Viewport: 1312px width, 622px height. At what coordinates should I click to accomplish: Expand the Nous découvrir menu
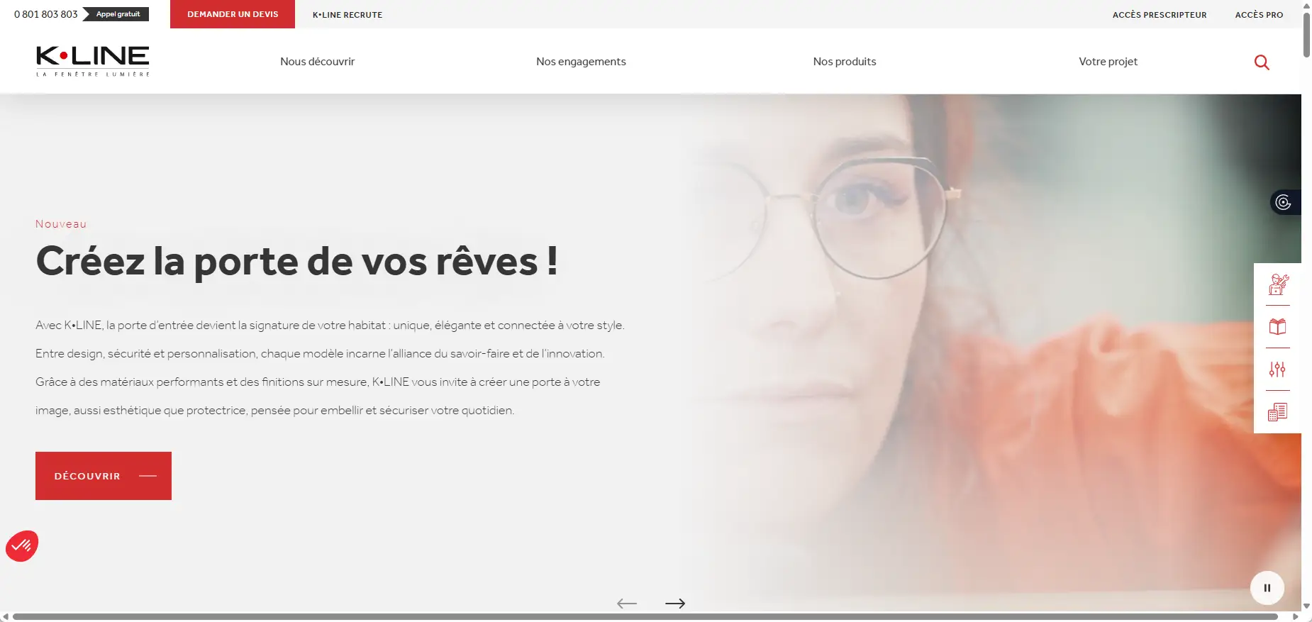tap(317, 62)
